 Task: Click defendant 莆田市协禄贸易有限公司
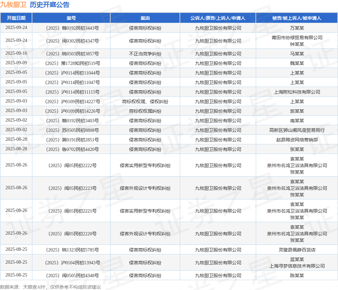point(297,38)
